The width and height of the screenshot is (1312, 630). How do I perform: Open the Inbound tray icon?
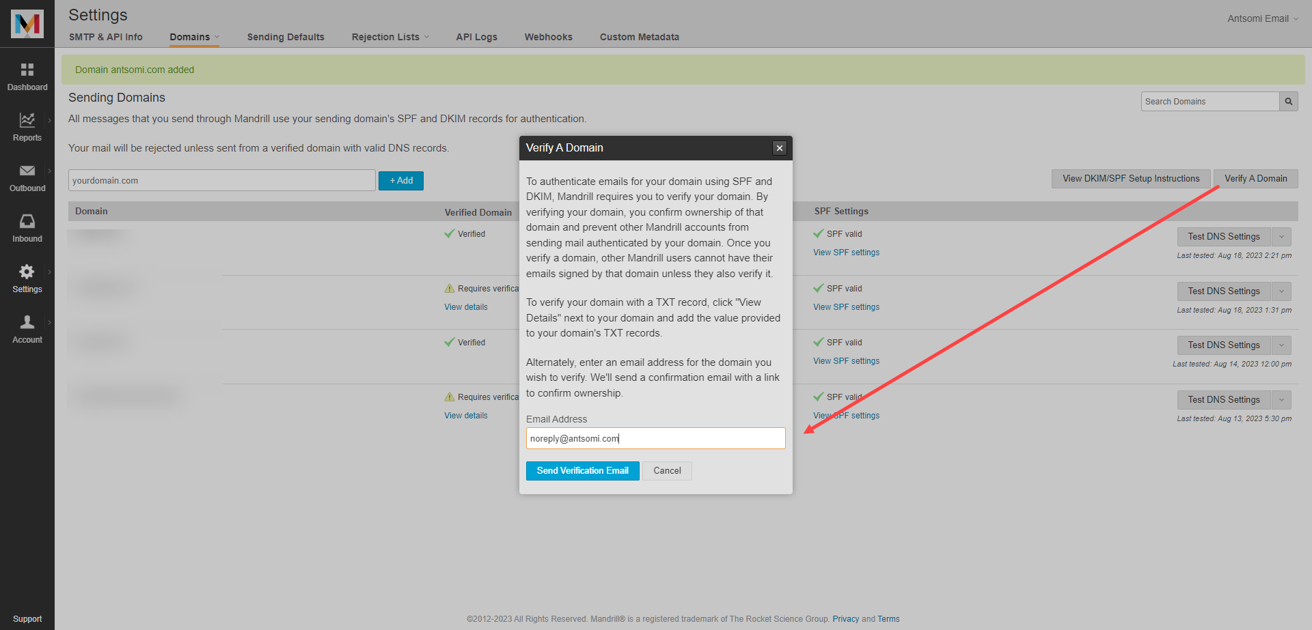click(x=27, y=221)
